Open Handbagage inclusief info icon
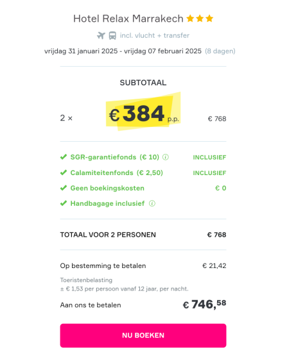The height and width of the screenshot is (354, 289). [152, 203]
